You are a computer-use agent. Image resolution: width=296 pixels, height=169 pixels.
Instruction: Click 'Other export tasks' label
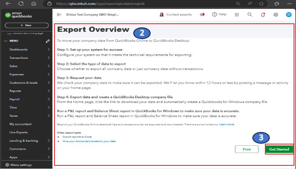(x=69, y=133)
